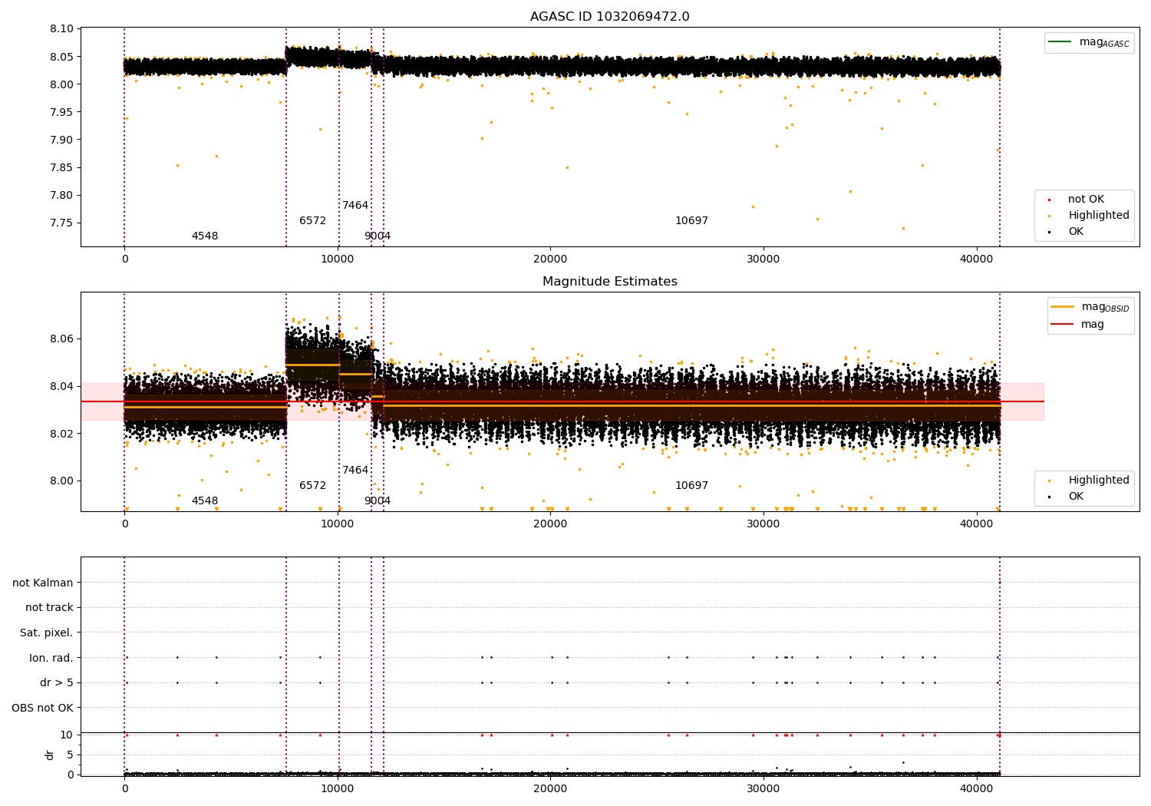The height and width of the screenshot is (806, 1151).
Task: Click the 8.02 y-axis tick label
Action: click(61, 434)
